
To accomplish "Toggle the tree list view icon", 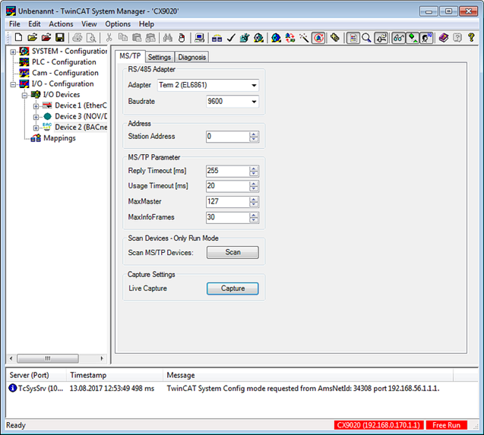I will tap(353, 38).
